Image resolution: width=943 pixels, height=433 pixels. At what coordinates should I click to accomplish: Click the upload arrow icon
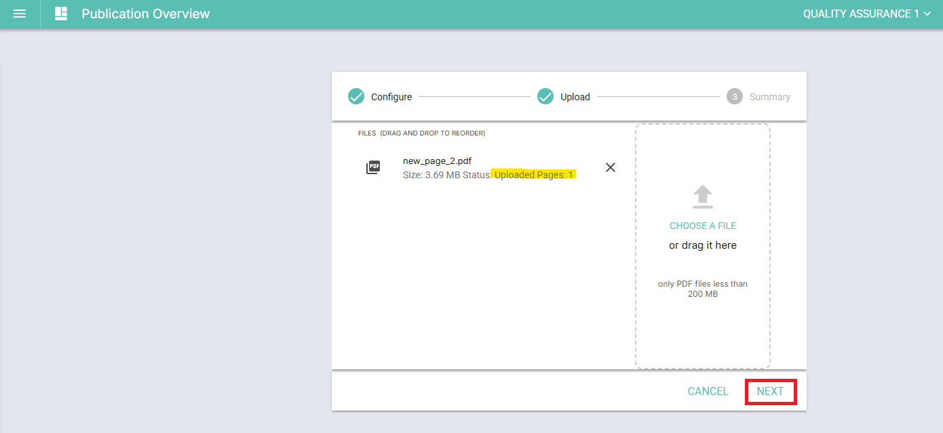[703, 197]
